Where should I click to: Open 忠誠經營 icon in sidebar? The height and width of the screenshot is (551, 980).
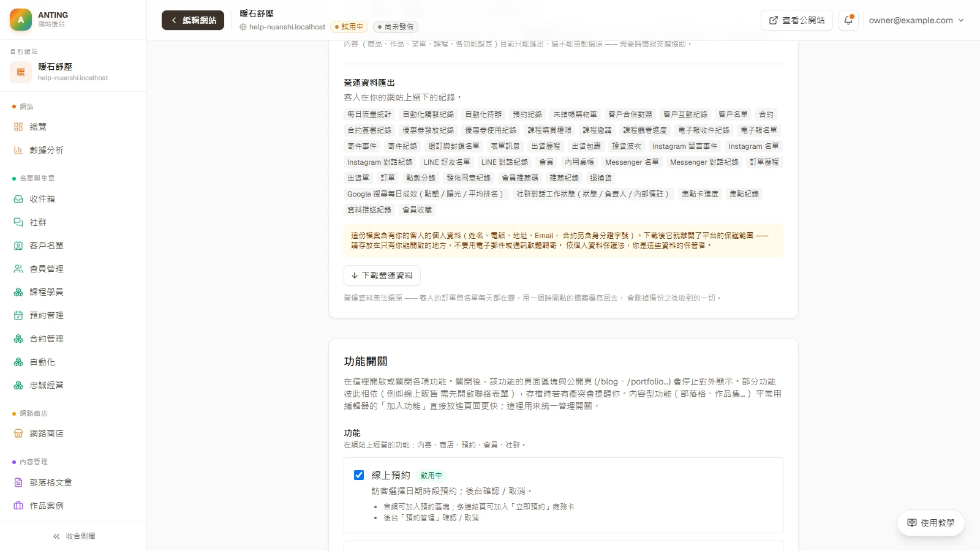click(x=18, y=385)
